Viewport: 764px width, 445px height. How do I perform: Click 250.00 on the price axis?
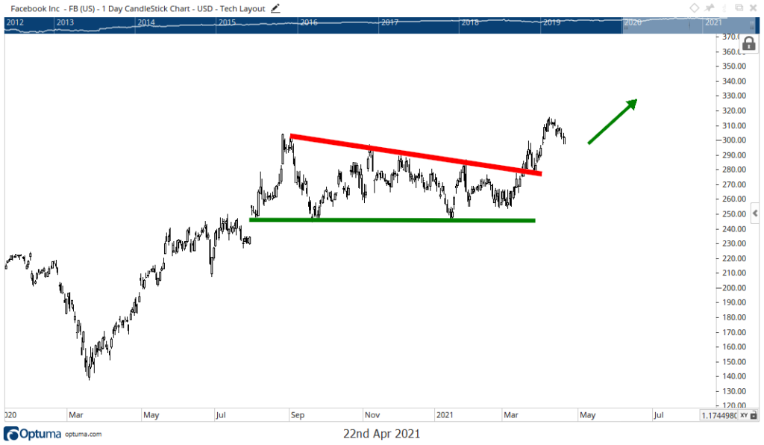(x=734, y=214)
